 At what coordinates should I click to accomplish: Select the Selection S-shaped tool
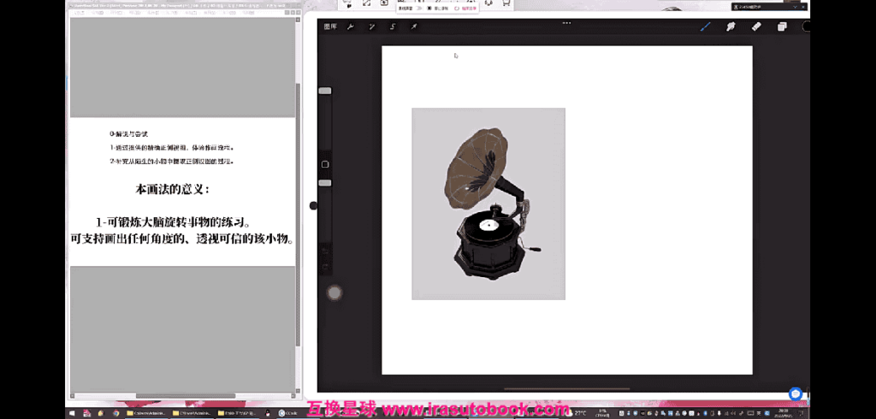point(393,27)
